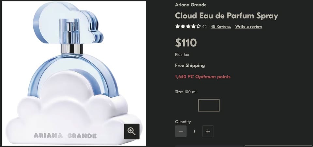Click the empty fifth rating star
The width and height of the screenshot is (313, 147).
(x=199, y=26)
